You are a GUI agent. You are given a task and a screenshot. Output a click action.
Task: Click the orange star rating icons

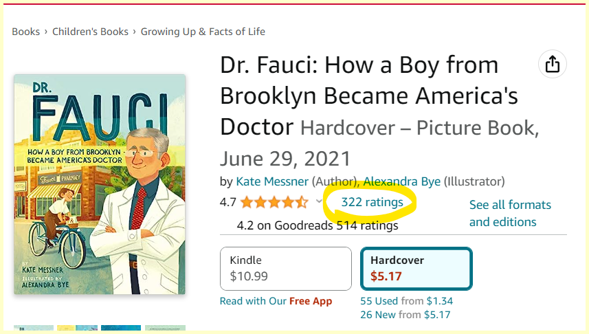(274, 202)
